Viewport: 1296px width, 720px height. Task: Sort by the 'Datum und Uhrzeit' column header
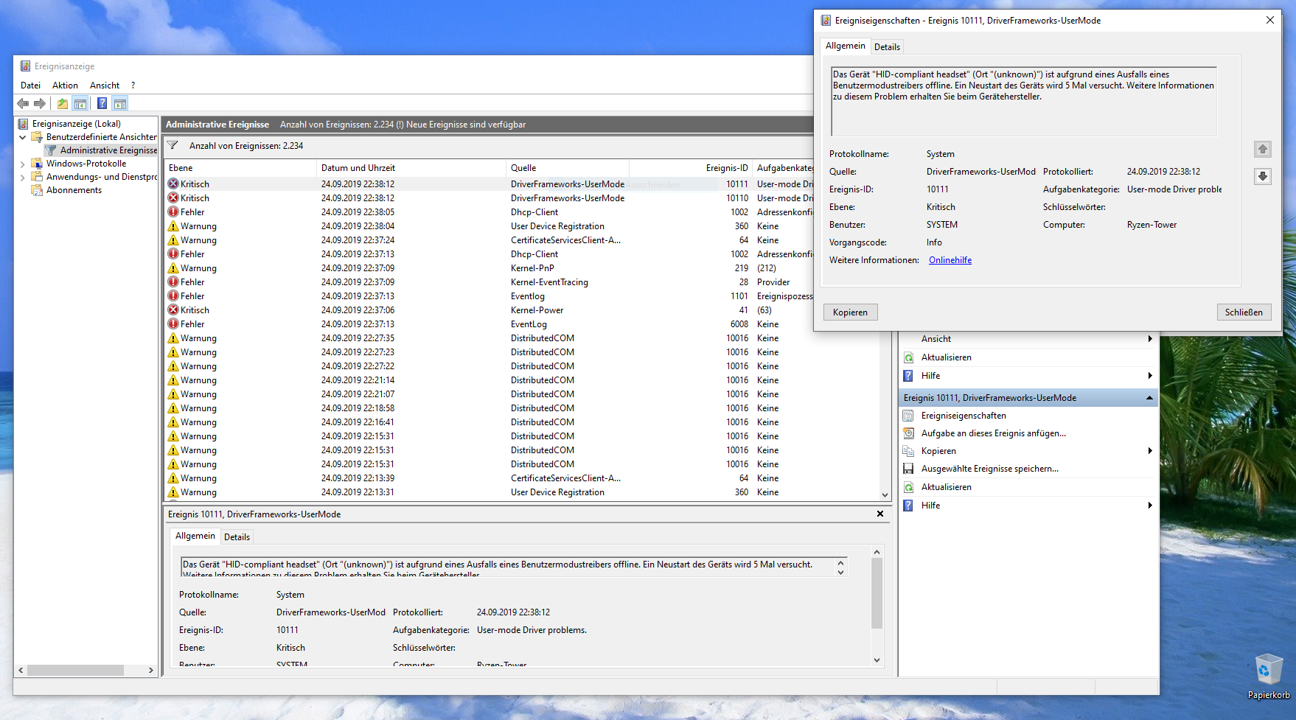pos(411,168)
